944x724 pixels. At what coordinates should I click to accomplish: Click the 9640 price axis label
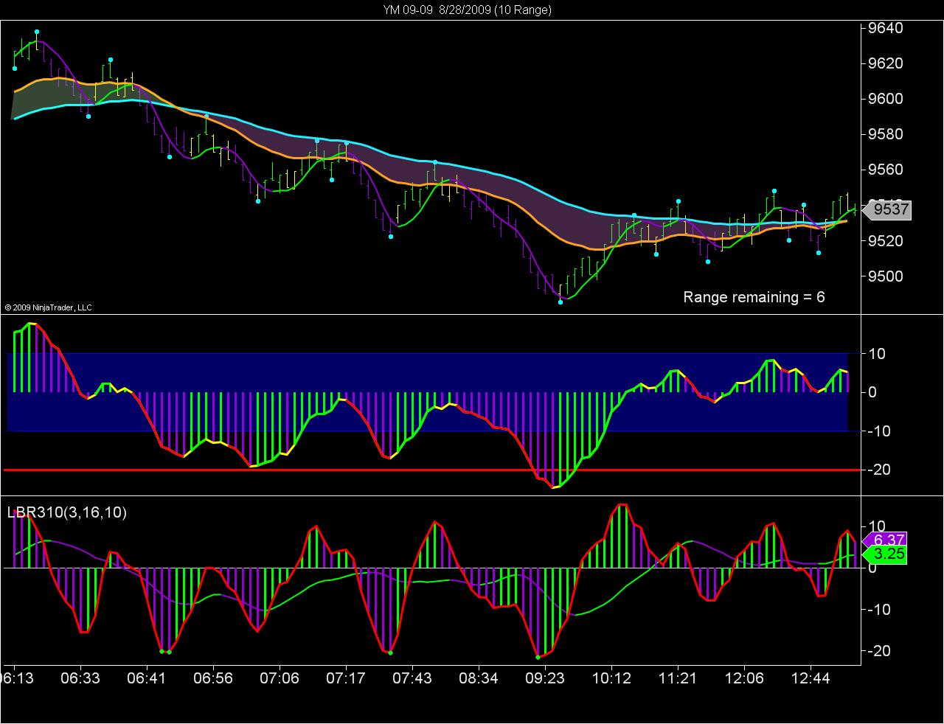[x=887, y=28]
